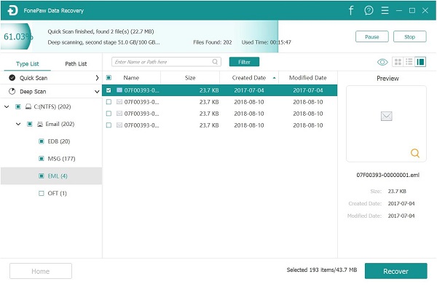Open the hamburger menu icon
437x287 pixels.
tap(385, 11)
